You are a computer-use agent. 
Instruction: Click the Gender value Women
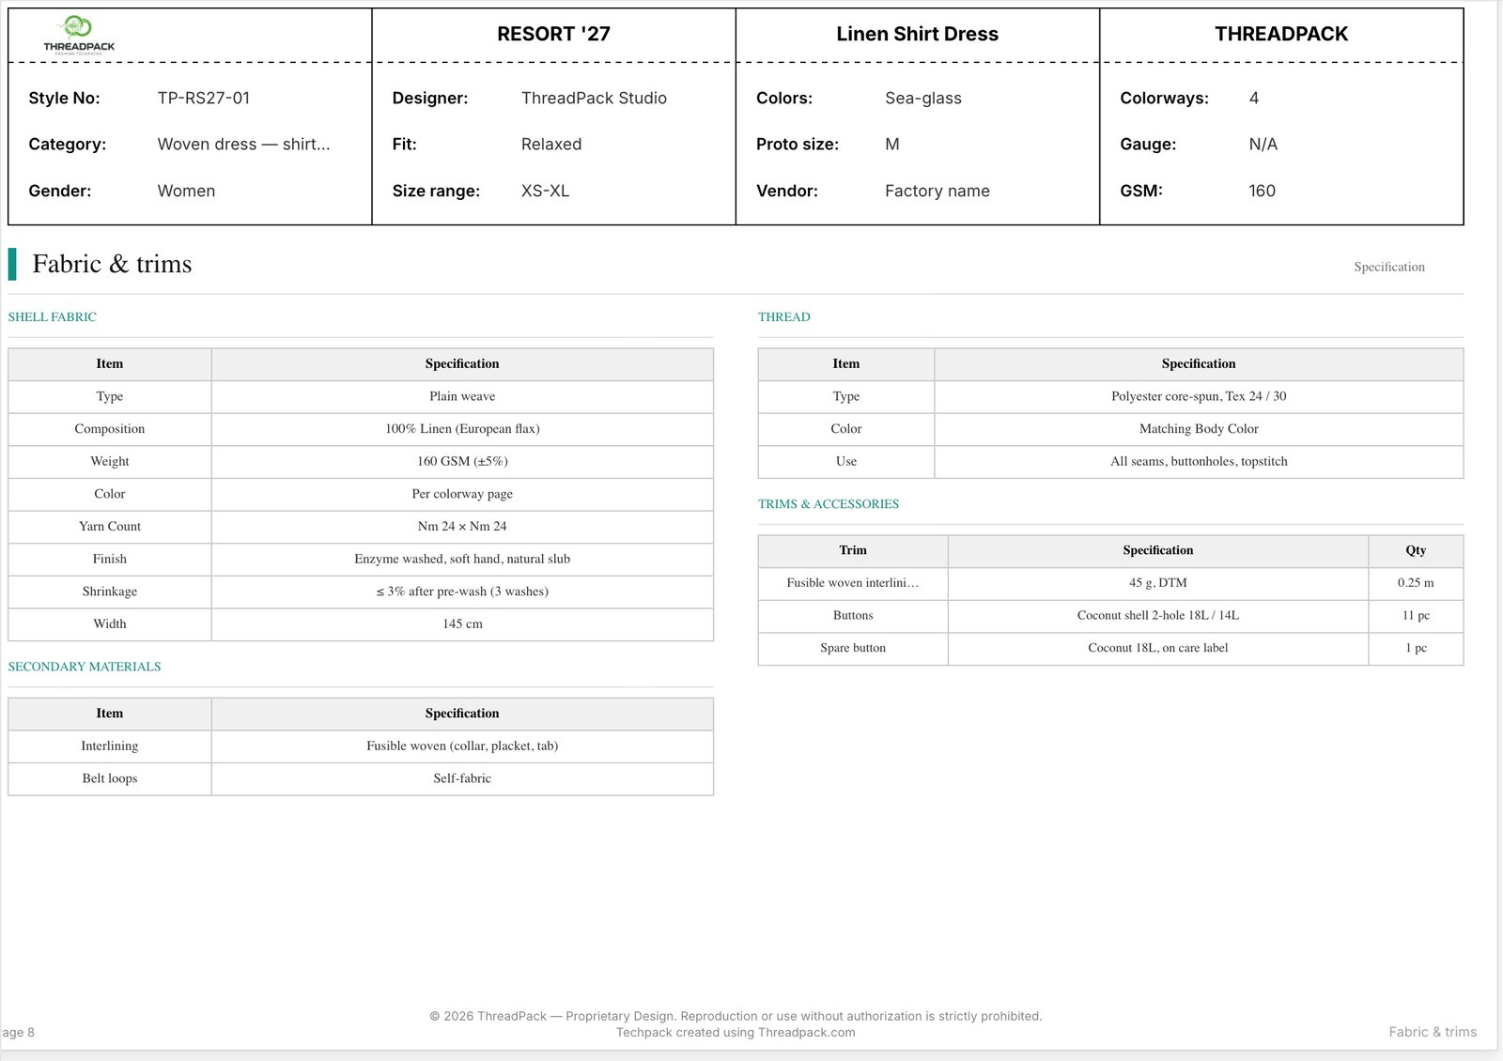coord(186,191)
